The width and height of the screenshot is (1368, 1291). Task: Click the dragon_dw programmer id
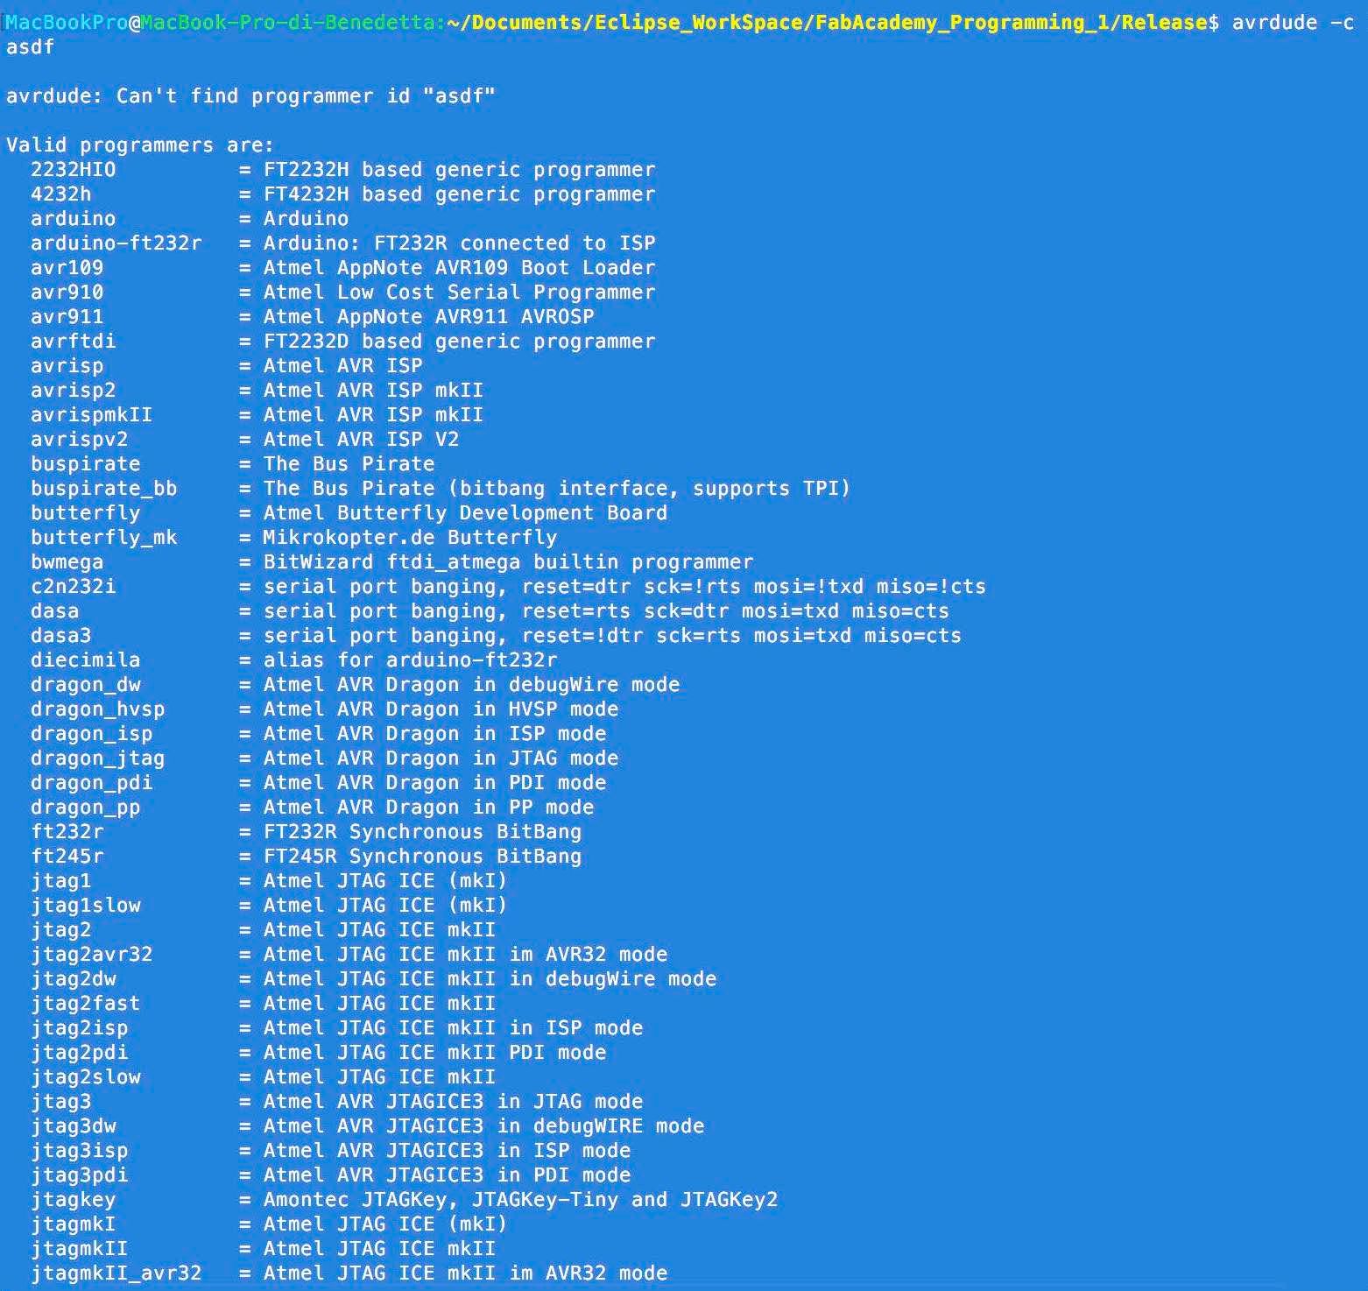click(x=85, y=685)
